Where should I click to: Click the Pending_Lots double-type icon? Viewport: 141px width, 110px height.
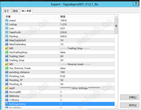[7, 76]
